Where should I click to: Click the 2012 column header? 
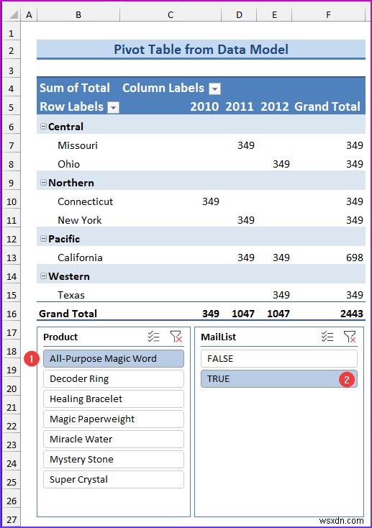coord(275,106)
